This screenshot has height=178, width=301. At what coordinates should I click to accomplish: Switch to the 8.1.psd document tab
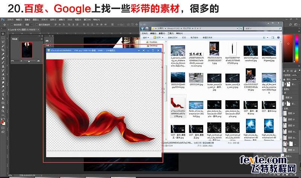coord(23,30)
